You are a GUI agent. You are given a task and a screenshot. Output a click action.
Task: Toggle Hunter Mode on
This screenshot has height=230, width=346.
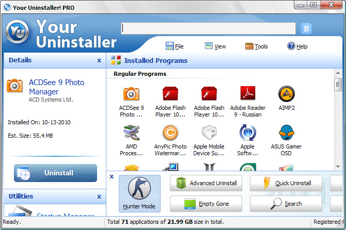pos(139,193)
